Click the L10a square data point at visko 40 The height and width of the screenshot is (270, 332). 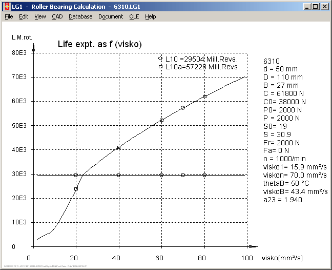119,147
